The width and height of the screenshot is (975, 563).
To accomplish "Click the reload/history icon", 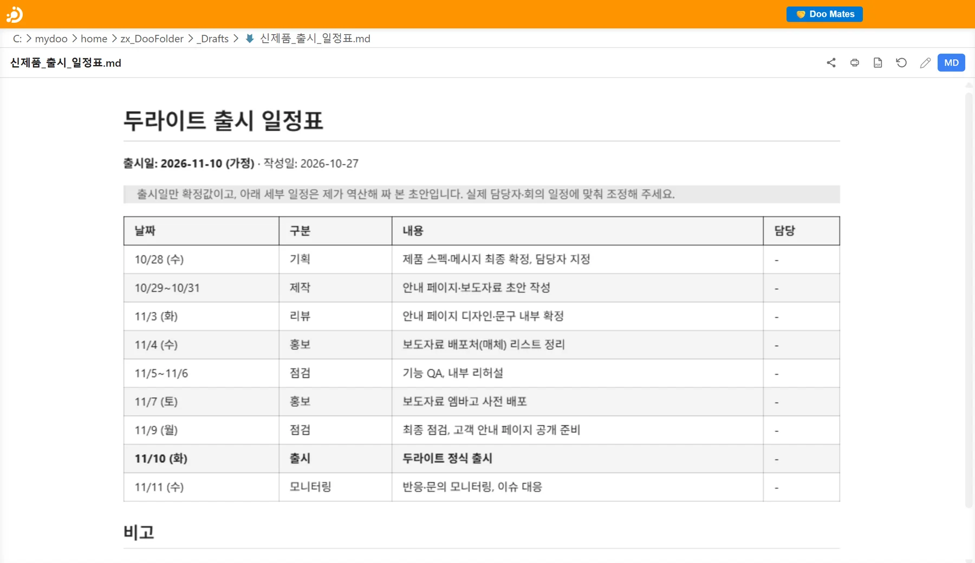I will tap(901, 63).
